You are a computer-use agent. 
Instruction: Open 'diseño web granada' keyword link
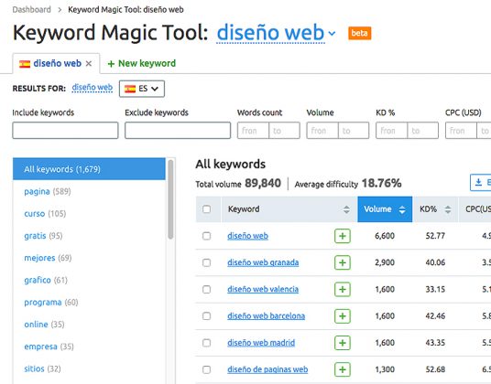[263, 262]
